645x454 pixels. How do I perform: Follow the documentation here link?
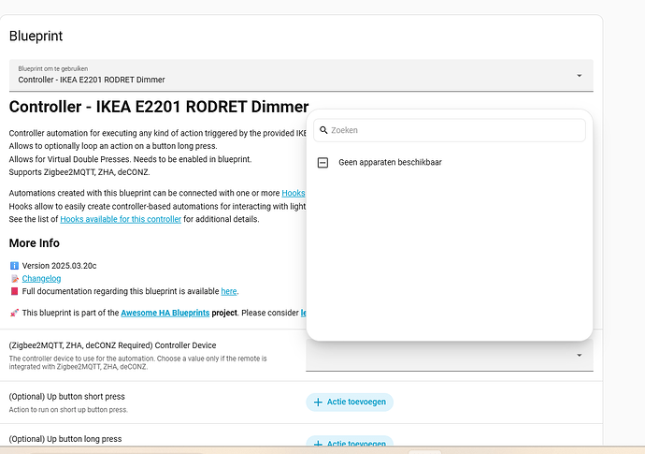pyautogui.click(x=229, y=291)
